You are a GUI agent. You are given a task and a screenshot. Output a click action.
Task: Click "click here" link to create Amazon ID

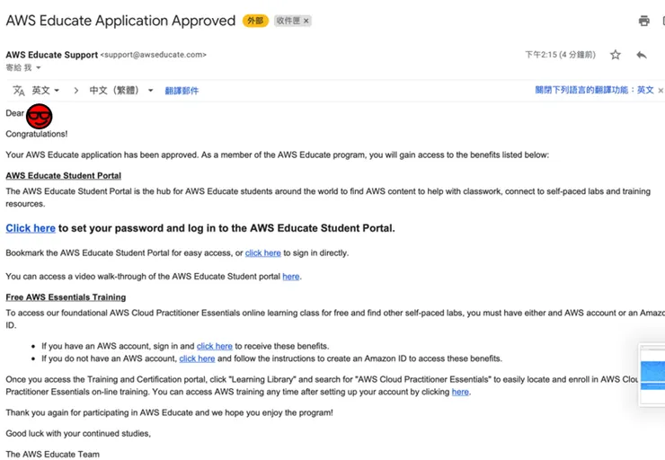tap(197, 358)
